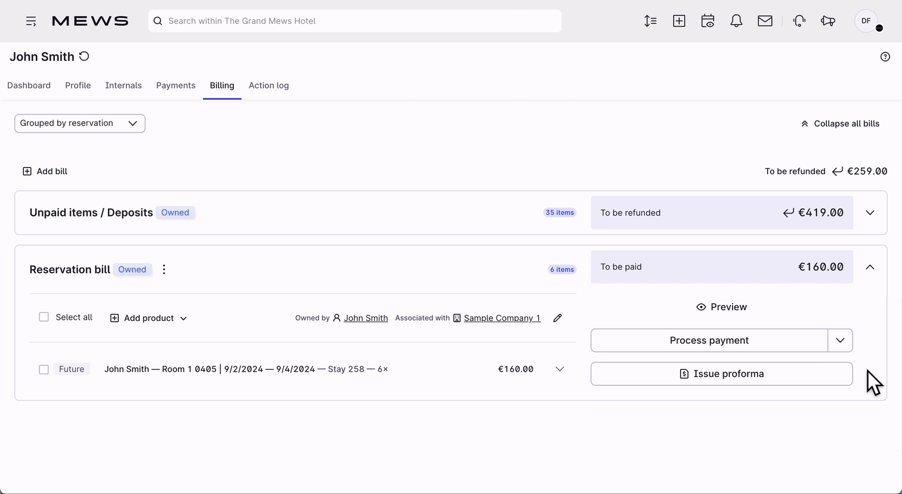Open the Sample Company 1 link
This screenshot has height=494, width=902.
click(x=502, y=318)
